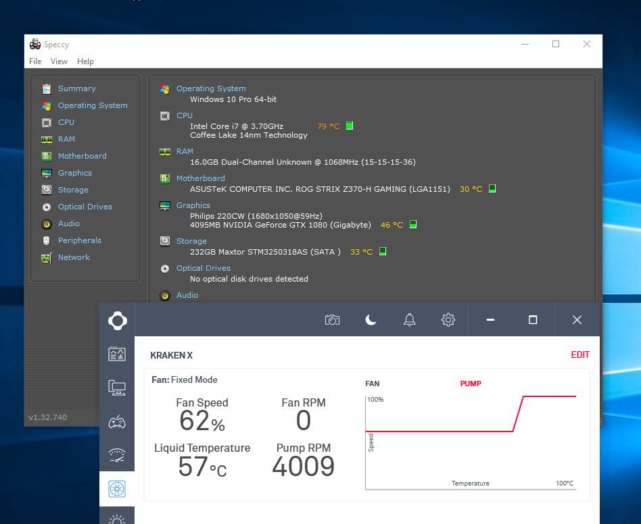Image resolution: width=641 pixels, height=524 pixels.
Task: Click EDIT for the Kraken X settings
Action: click(580, 355)
